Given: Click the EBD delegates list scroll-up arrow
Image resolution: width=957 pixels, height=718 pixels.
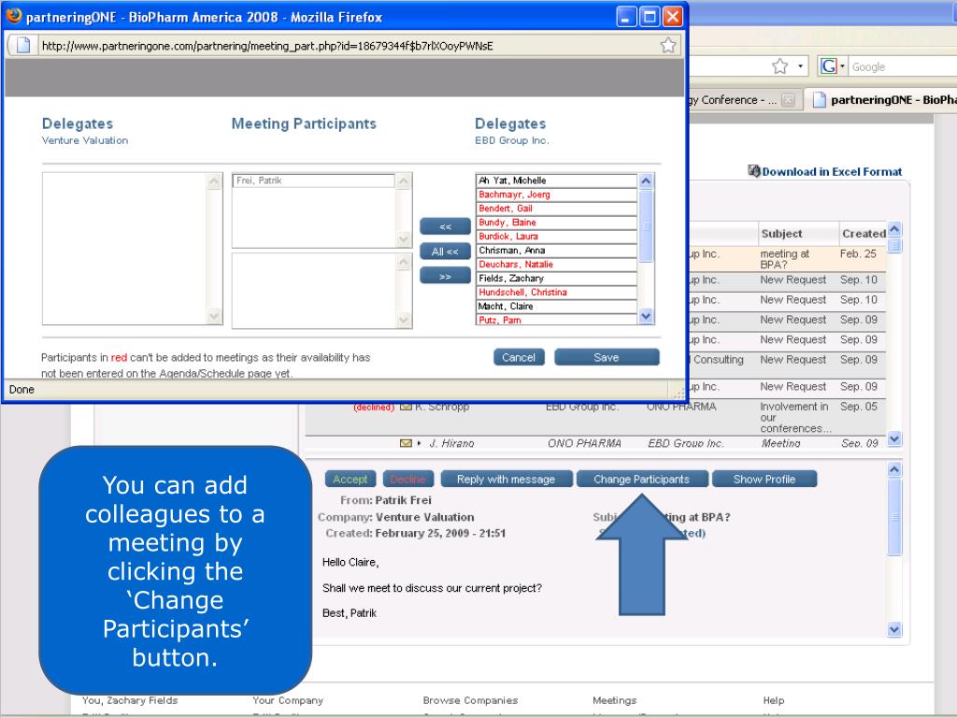Looking at the screenshot, I should tap(646, 180).
